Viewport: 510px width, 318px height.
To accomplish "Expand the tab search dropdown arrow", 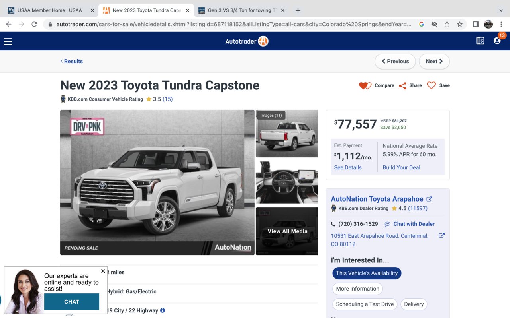I will tap(501, 10).
